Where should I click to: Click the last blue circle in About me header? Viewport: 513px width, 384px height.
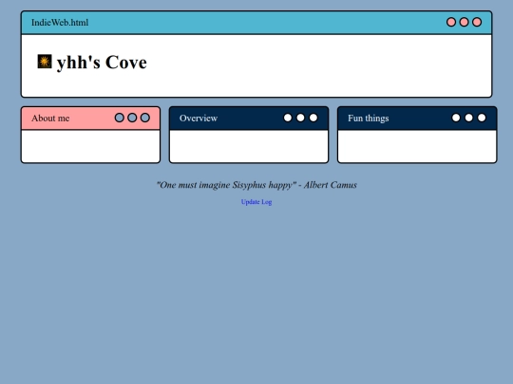145,118
